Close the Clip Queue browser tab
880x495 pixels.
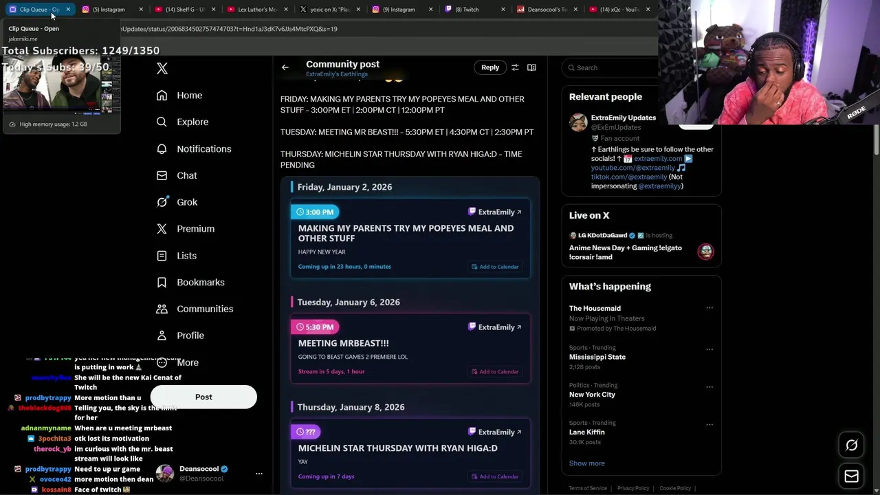coord(68,10)
